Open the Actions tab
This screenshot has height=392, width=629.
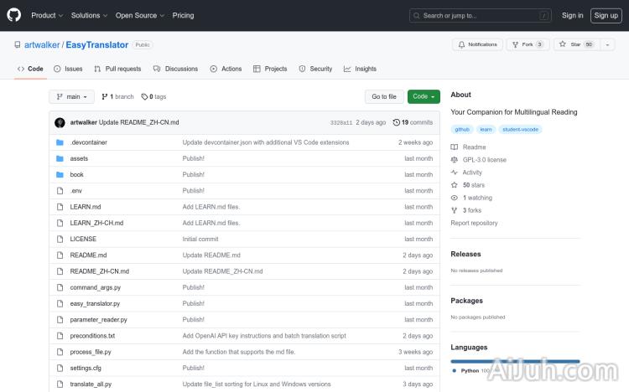coord(226,69)
